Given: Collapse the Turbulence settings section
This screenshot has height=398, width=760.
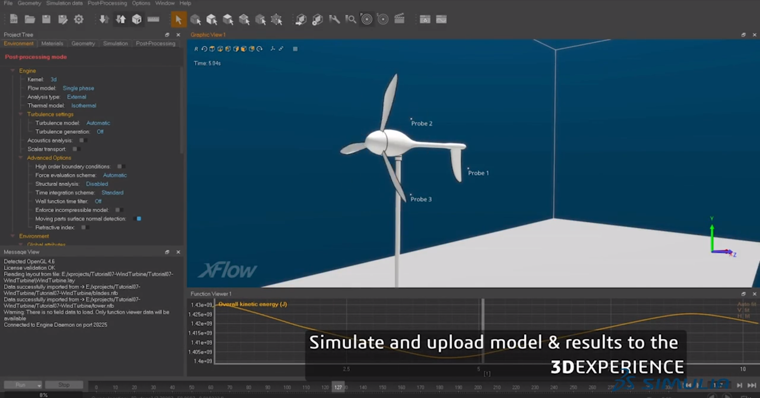Looking at the screenshot, I should pyautogui.click(x=21, y=114).
